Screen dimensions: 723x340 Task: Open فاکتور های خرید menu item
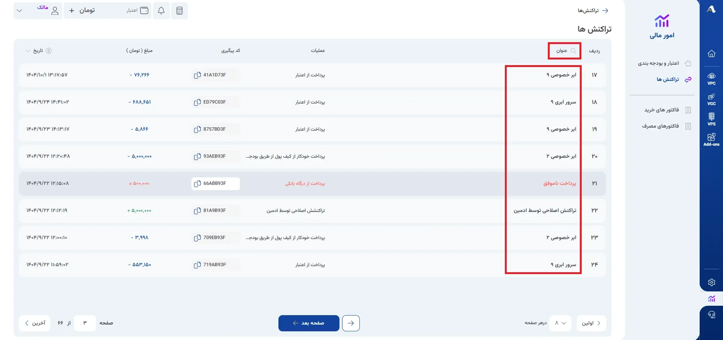[x=667, y=110]
